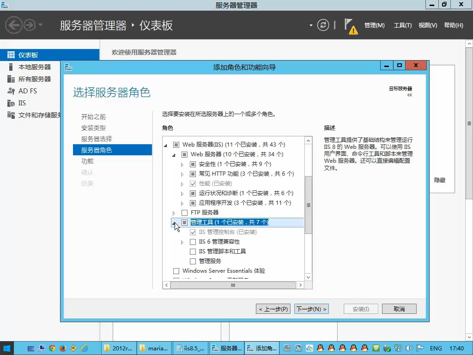The height and width of the screenshot is (355, 473).
Task: Check IIS 6 管理兼容性 checkbox
Action: coord(193,242)
